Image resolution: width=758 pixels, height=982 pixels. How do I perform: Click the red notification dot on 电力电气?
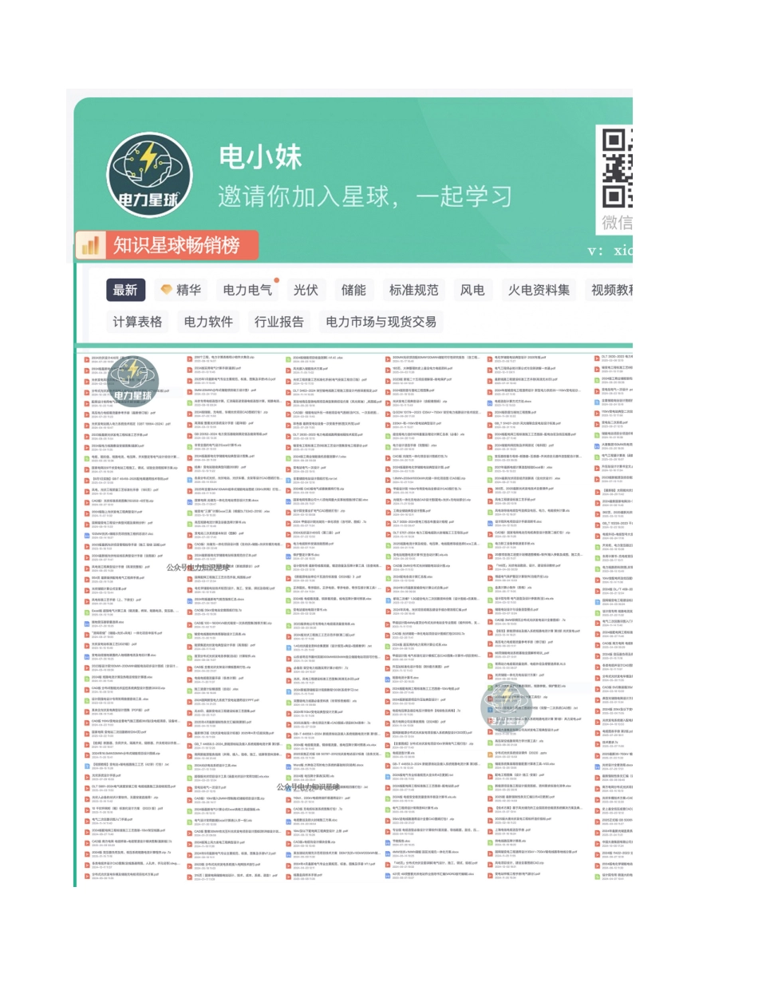(x=275, y=281)
